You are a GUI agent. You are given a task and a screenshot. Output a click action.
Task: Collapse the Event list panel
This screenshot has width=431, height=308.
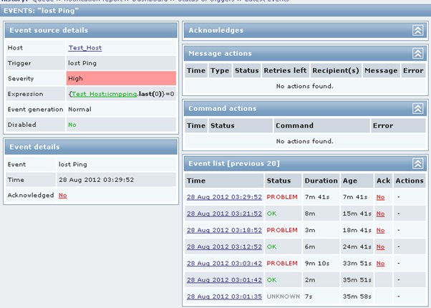point(417,163)
